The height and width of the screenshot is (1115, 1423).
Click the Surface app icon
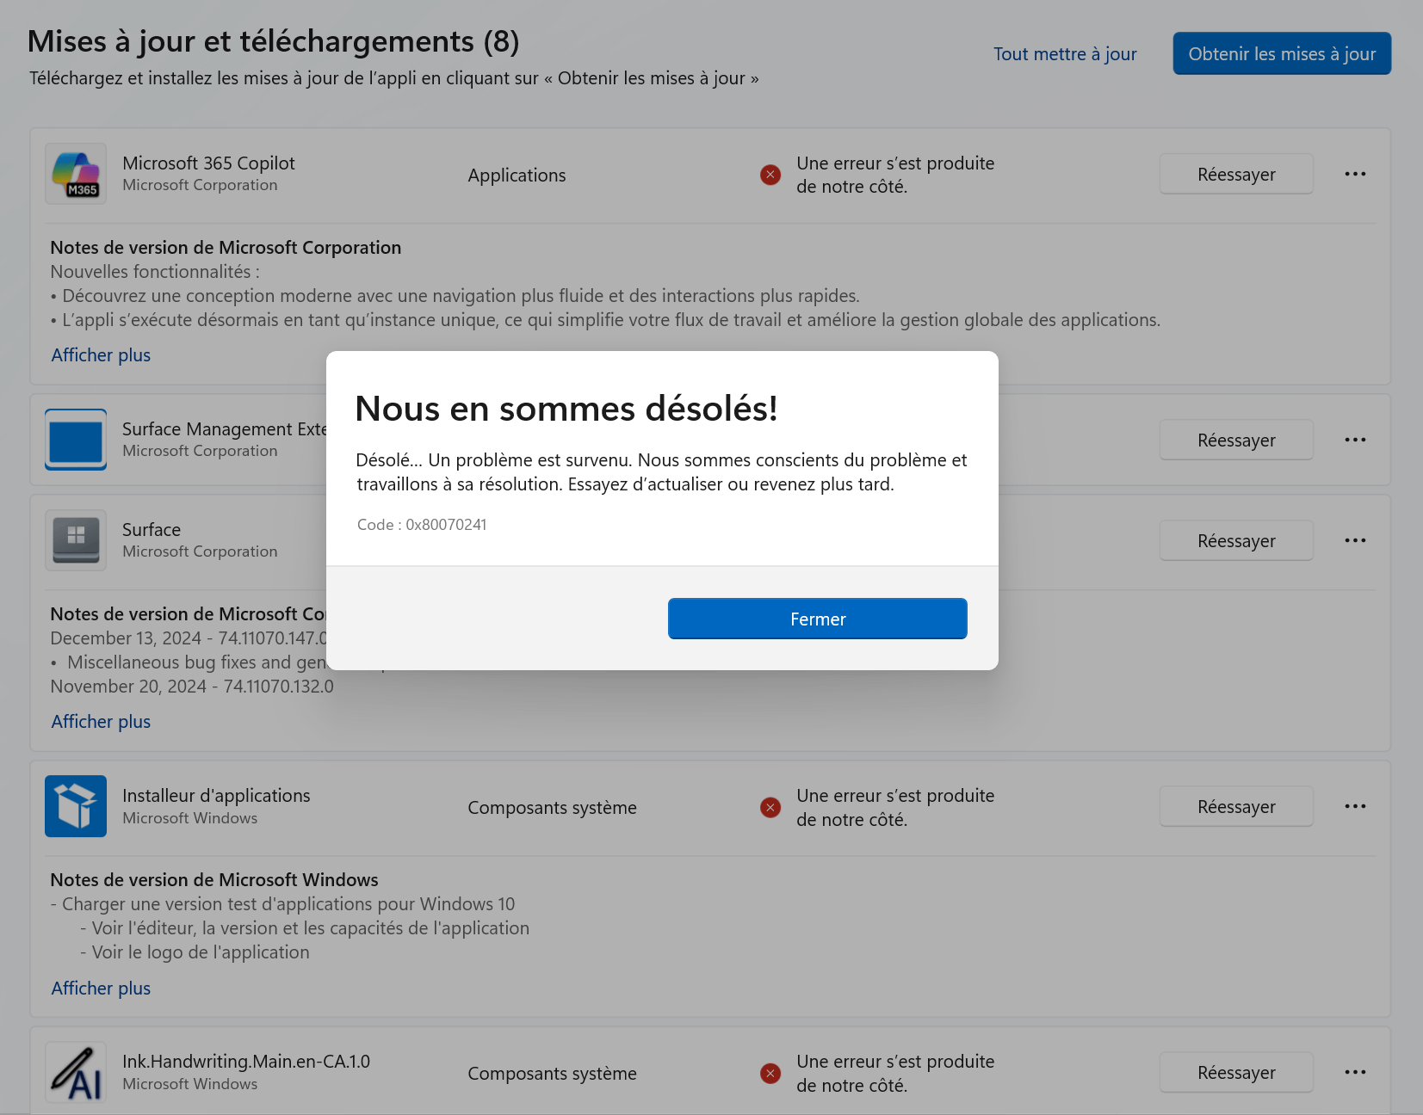coord(76,540)
